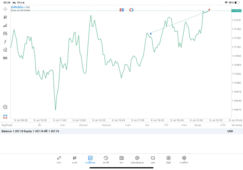Image resolution: width=243 pixels, height=170 pixels.
Task: Sort positions by the Swap column header
Action: click(198, 125)
